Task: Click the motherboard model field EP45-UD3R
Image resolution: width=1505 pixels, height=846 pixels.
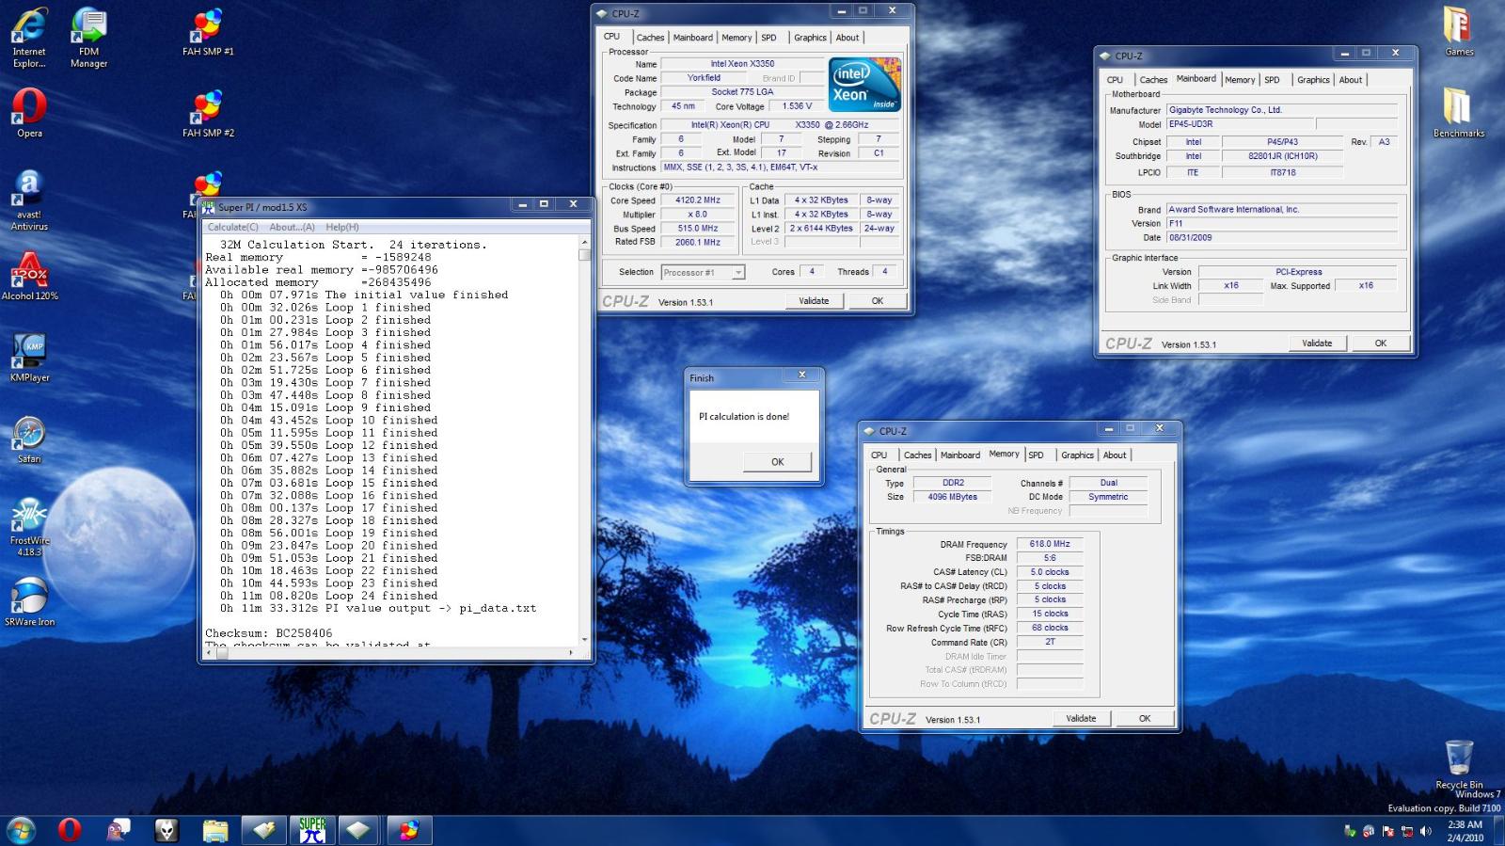Action: (x=1240, y=124)
